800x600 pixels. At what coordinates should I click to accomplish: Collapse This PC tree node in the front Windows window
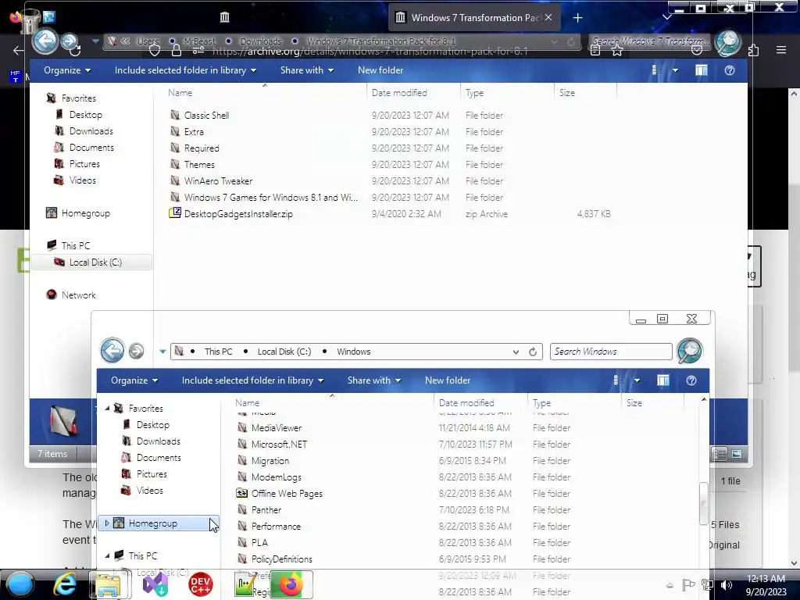coord(107,555)
